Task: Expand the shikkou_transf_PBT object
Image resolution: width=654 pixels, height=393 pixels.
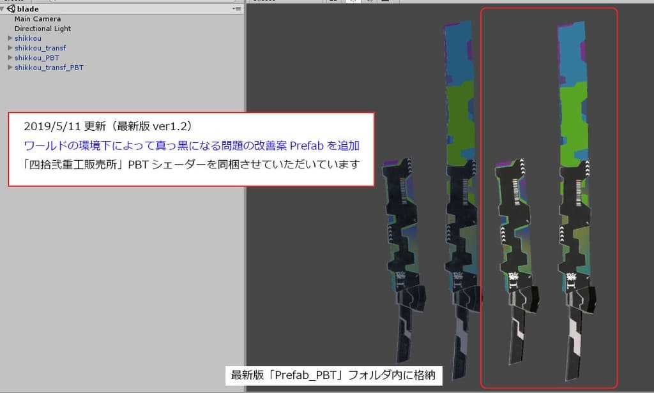Action: pos(10,67)
